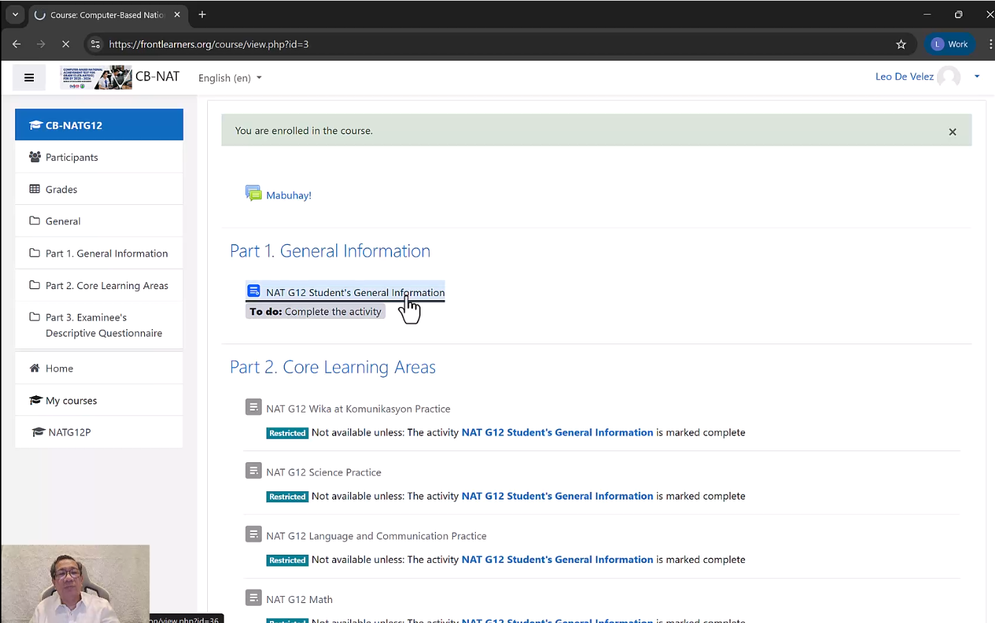Open the browser tab search dropdown

[15, 14]
